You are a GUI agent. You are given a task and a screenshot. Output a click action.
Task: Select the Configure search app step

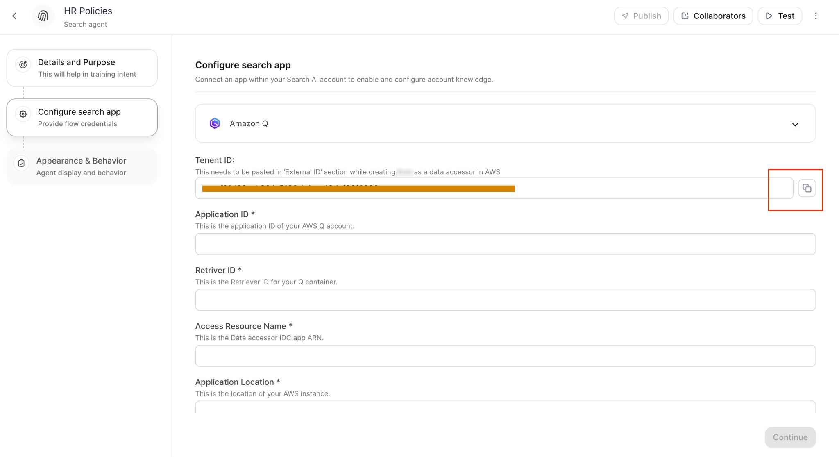click(82, 118)
